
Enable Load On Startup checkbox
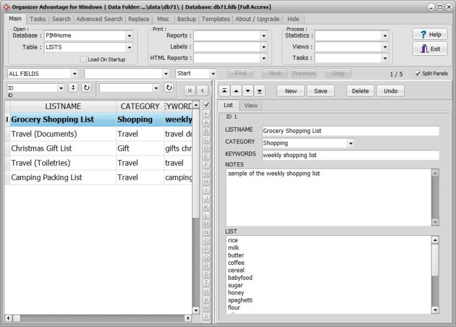[83, 59]
